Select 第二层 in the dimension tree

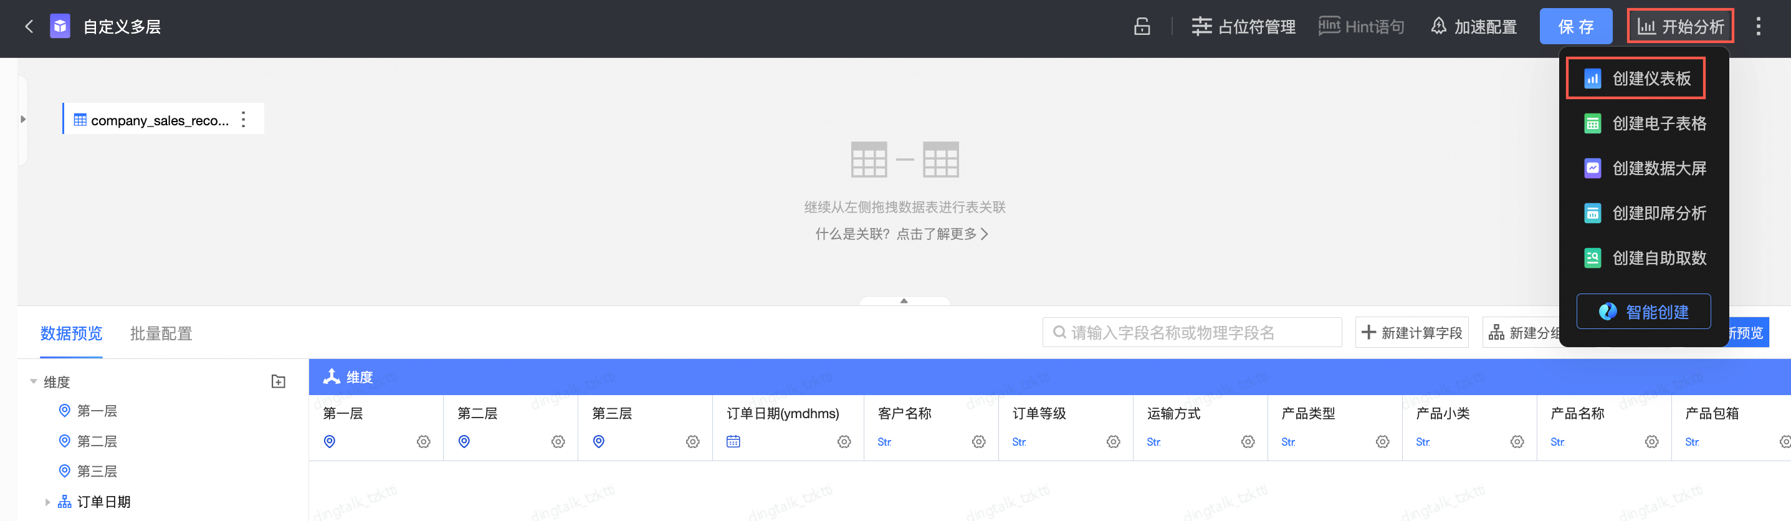click(x=97, y=441)
